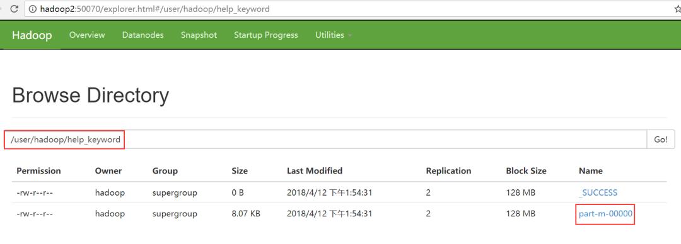Viewport: 681px width, 244px height.
Task: Open the _SUCCESS file link
Action: (x=598, y=192)
